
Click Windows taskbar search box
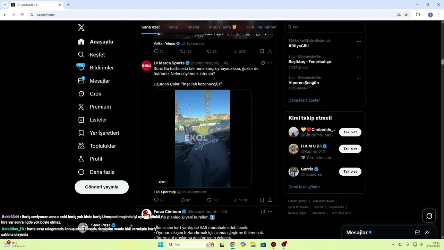pyautogui.click(x=192, y=244)
